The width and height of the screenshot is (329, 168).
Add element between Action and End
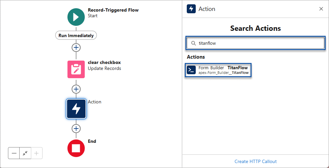[76, 129]
